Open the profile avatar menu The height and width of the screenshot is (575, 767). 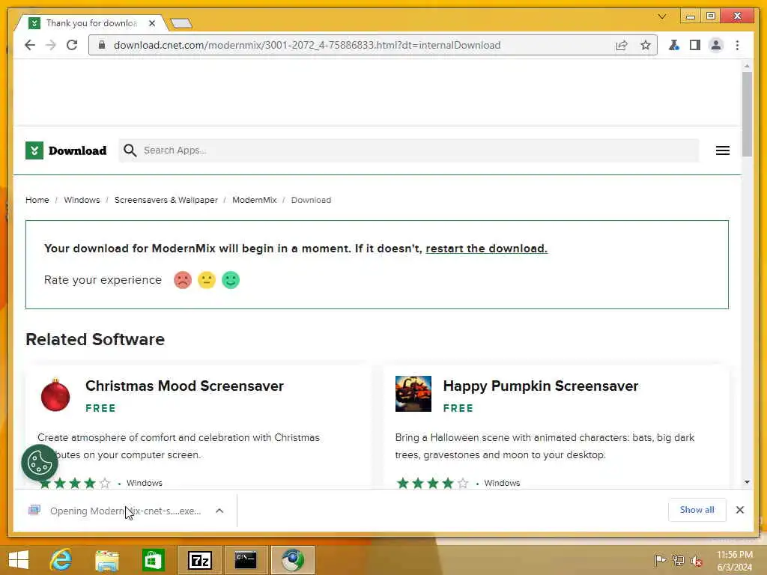[x=716, y=45]
